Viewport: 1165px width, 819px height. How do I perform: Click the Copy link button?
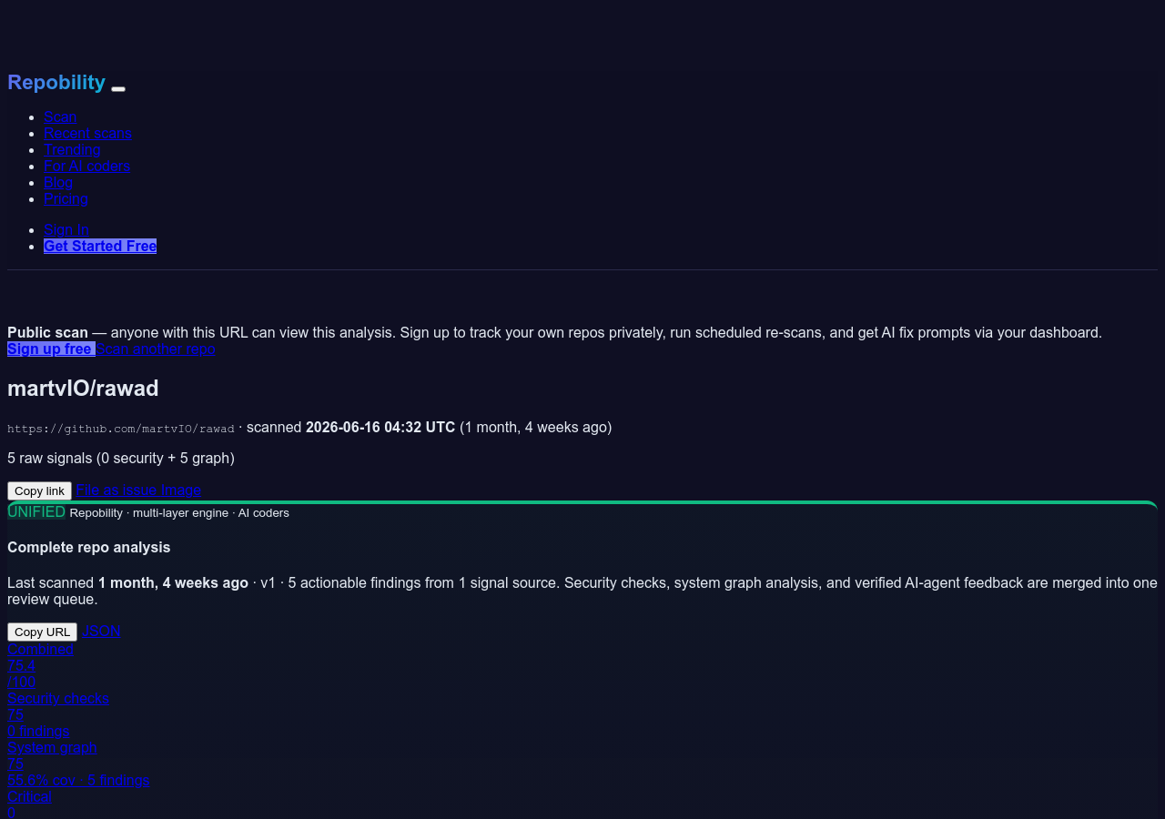[39, 490]
